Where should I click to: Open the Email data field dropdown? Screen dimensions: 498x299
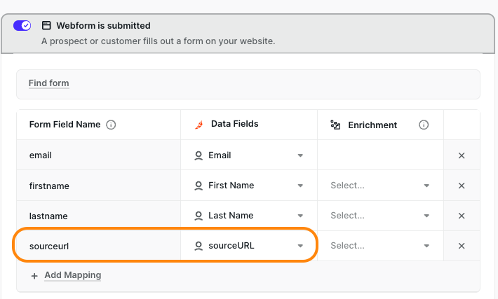[300, 155]
